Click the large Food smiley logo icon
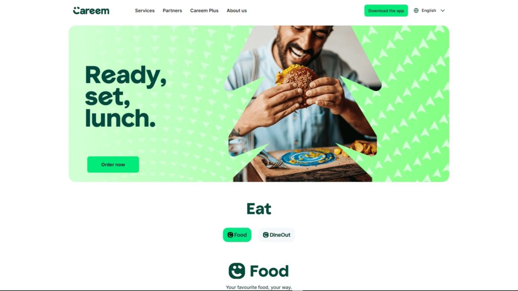The width and height of the screenshot is (518, 291). coord(237,271)
